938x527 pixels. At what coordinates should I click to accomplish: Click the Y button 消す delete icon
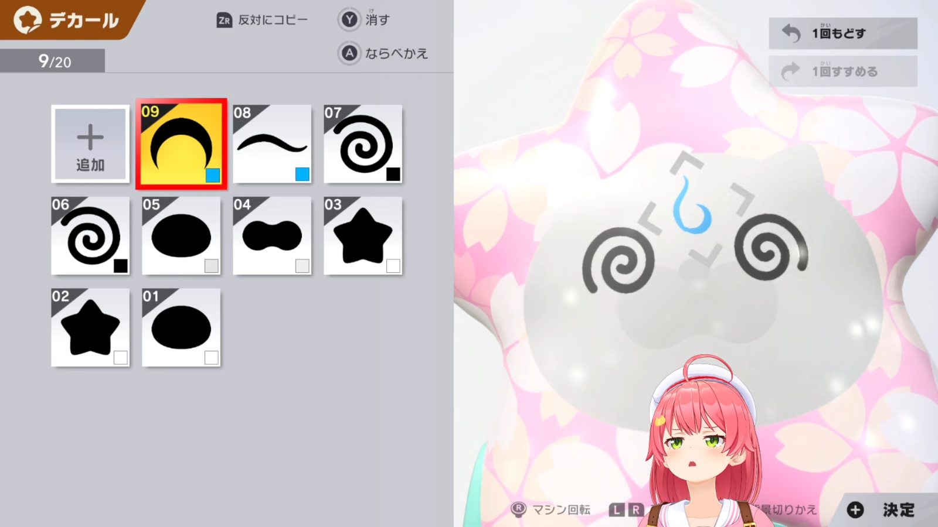pos(349,20)
